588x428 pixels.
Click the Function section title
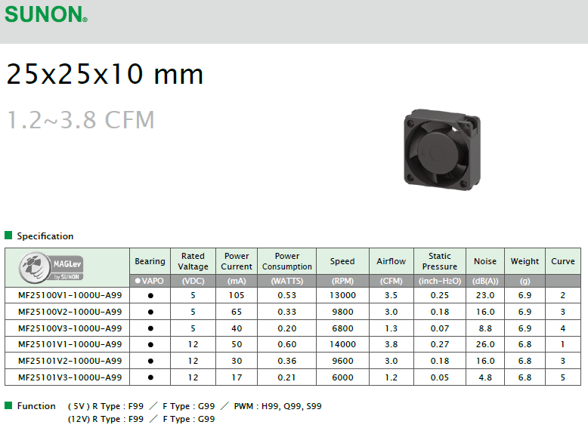(x=36, y=406)
